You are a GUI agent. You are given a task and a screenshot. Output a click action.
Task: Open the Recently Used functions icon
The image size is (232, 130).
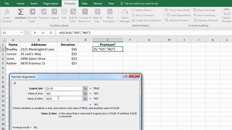coord(32,12)
